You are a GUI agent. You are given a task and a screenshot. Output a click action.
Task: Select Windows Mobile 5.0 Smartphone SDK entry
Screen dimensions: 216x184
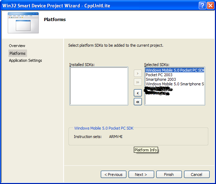pos(175,84)
